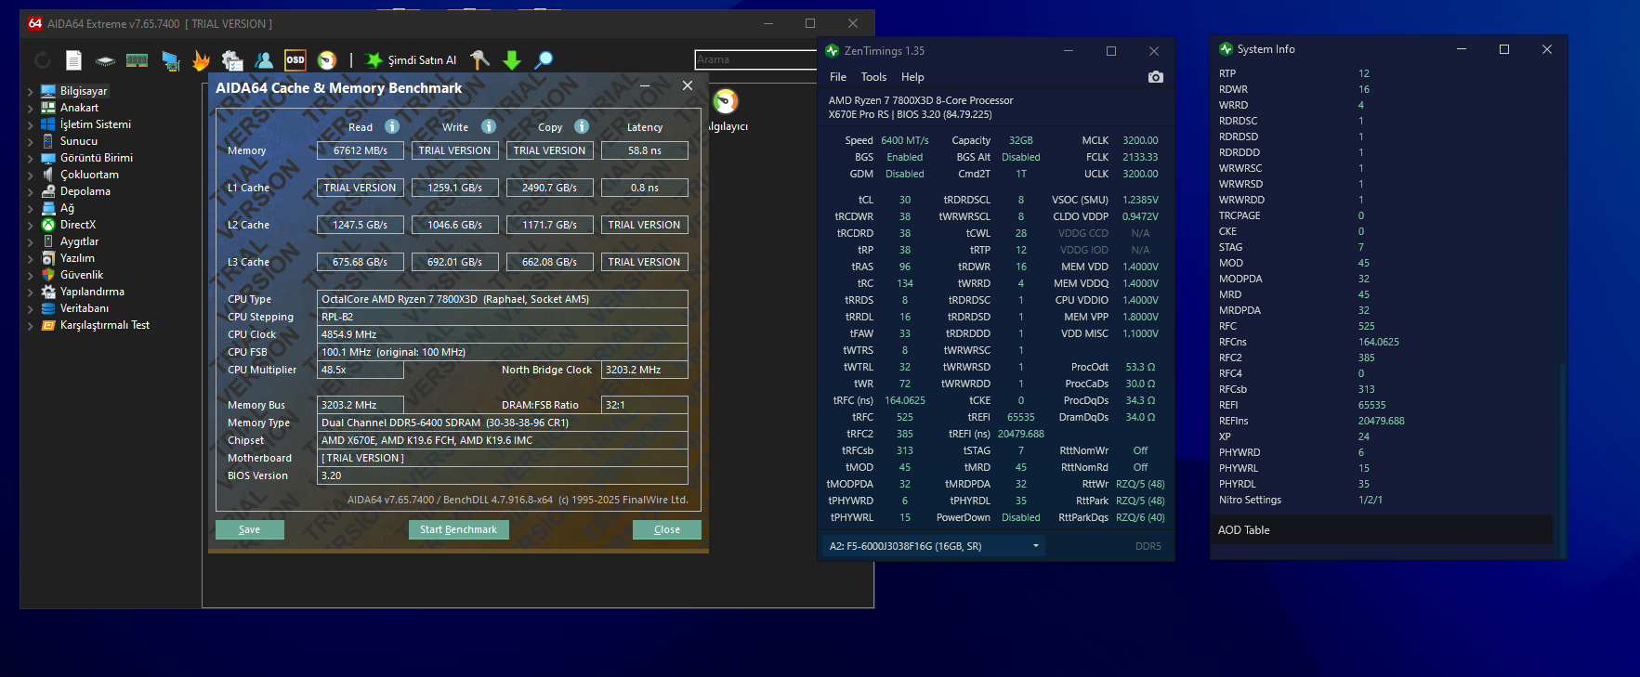Click the tREFI (ns) value 20479.688 in ZenTimings

(x=1021, y=434)
